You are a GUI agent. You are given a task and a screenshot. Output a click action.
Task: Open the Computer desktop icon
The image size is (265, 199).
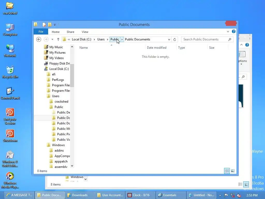[10, 30]
